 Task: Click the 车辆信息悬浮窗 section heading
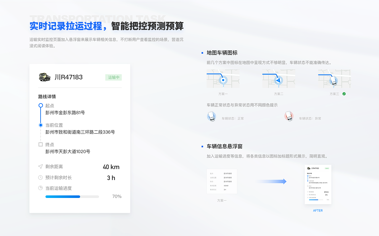coord(225,146)
